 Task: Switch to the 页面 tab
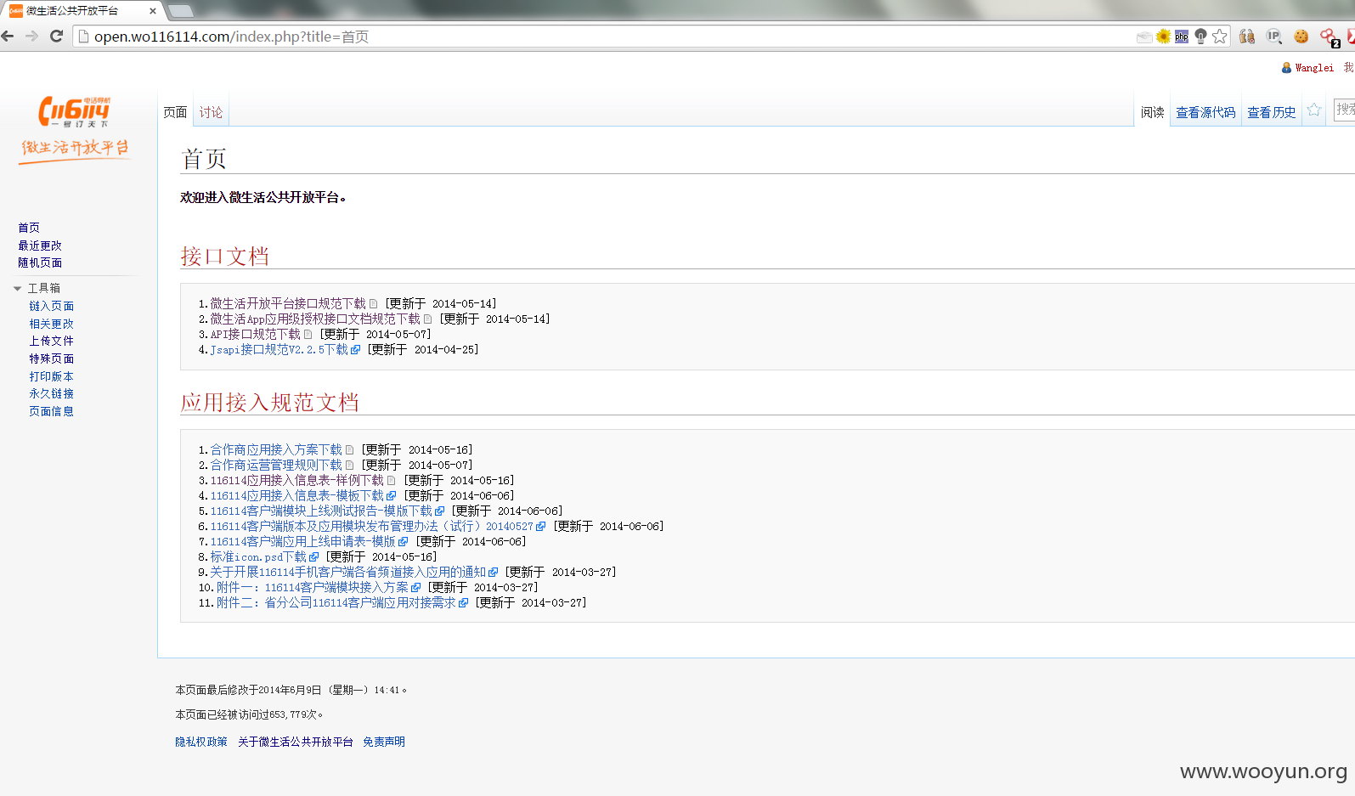(175, 112)
